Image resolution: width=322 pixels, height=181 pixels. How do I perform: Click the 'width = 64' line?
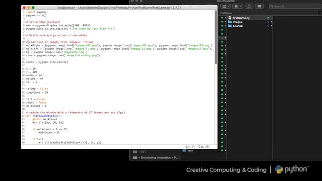pos(34,75)
